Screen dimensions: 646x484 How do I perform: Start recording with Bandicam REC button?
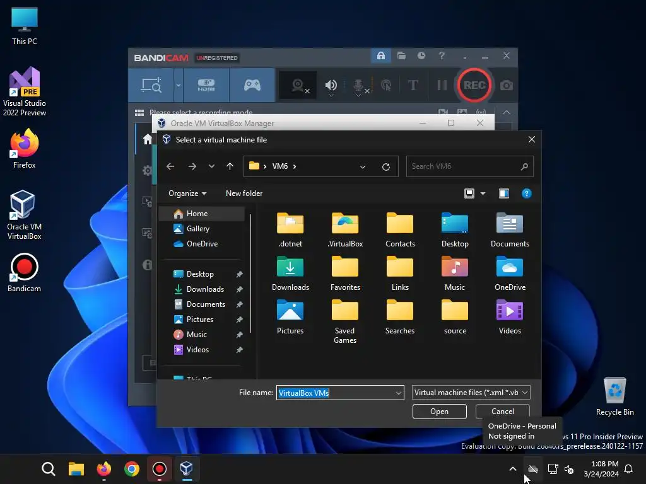[x=474, y=85]
